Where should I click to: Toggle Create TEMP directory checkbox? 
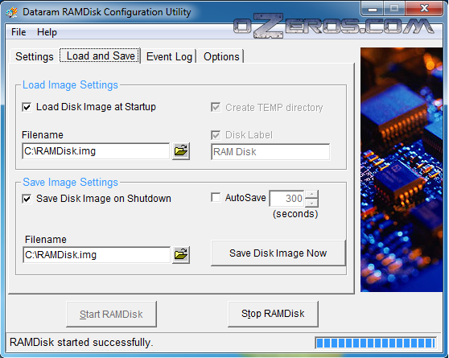(216, 108)
